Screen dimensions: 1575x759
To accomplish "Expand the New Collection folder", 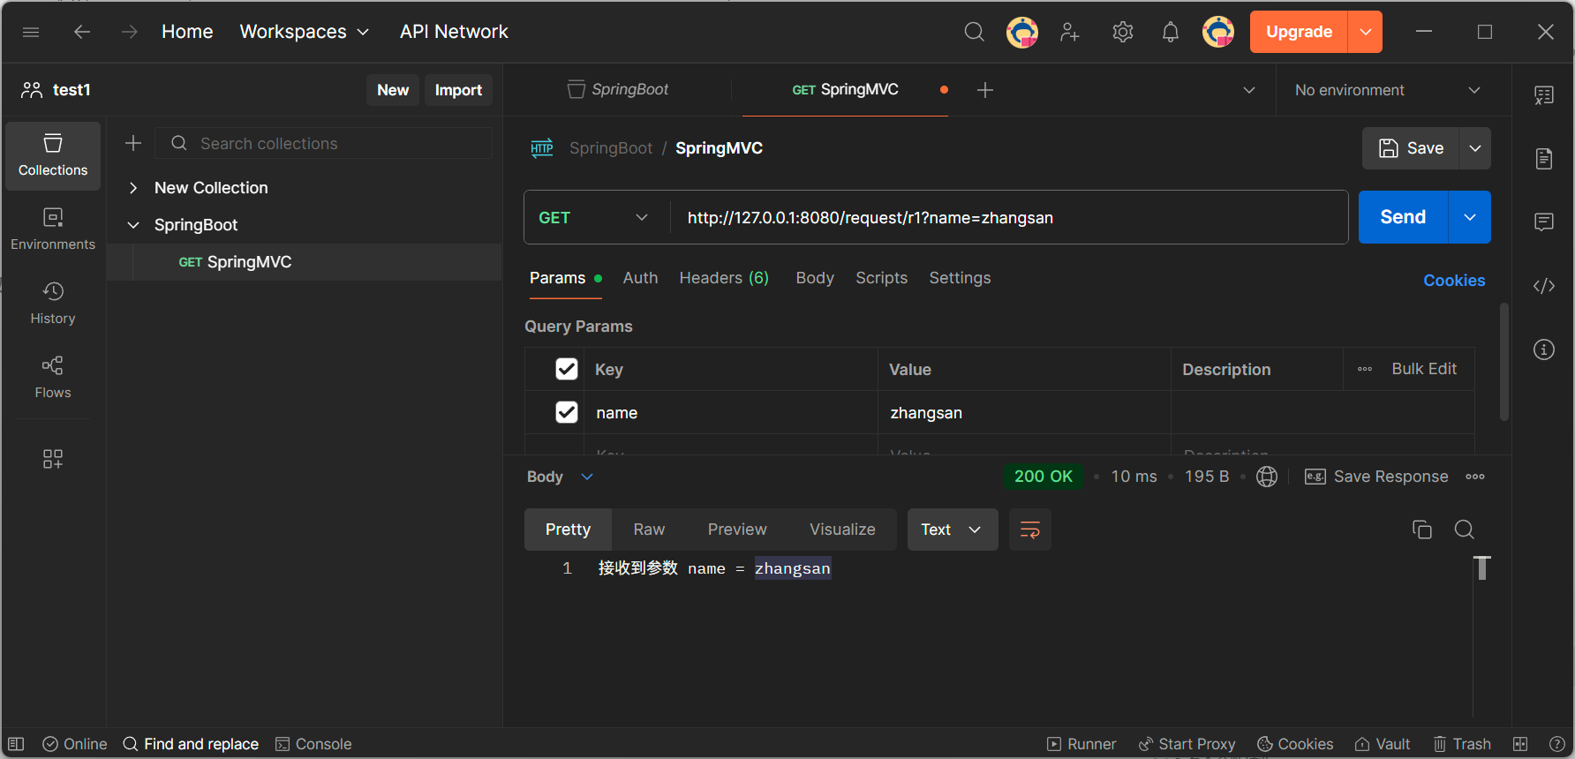I will click(x=133, y=188).
